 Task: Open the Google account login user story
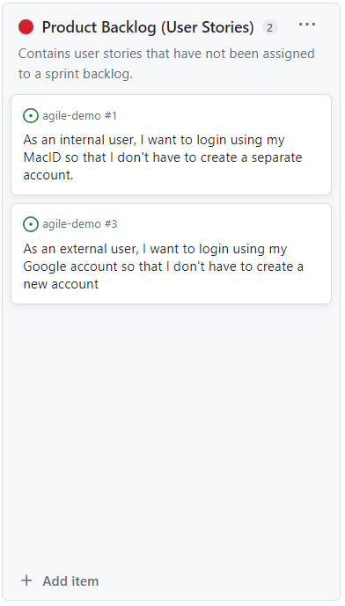pyautogui.click(x=163, y=266)
